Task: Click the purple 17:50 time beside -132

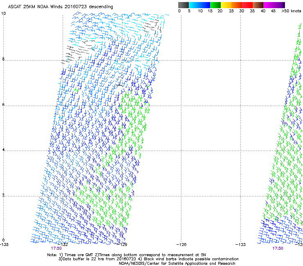Action: (x=56, y=248)
